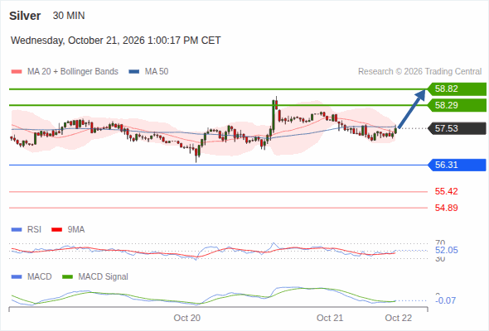Click the MACD Signal green legend swatch
This screenshot has width=489, height=331.
point(67,277)
